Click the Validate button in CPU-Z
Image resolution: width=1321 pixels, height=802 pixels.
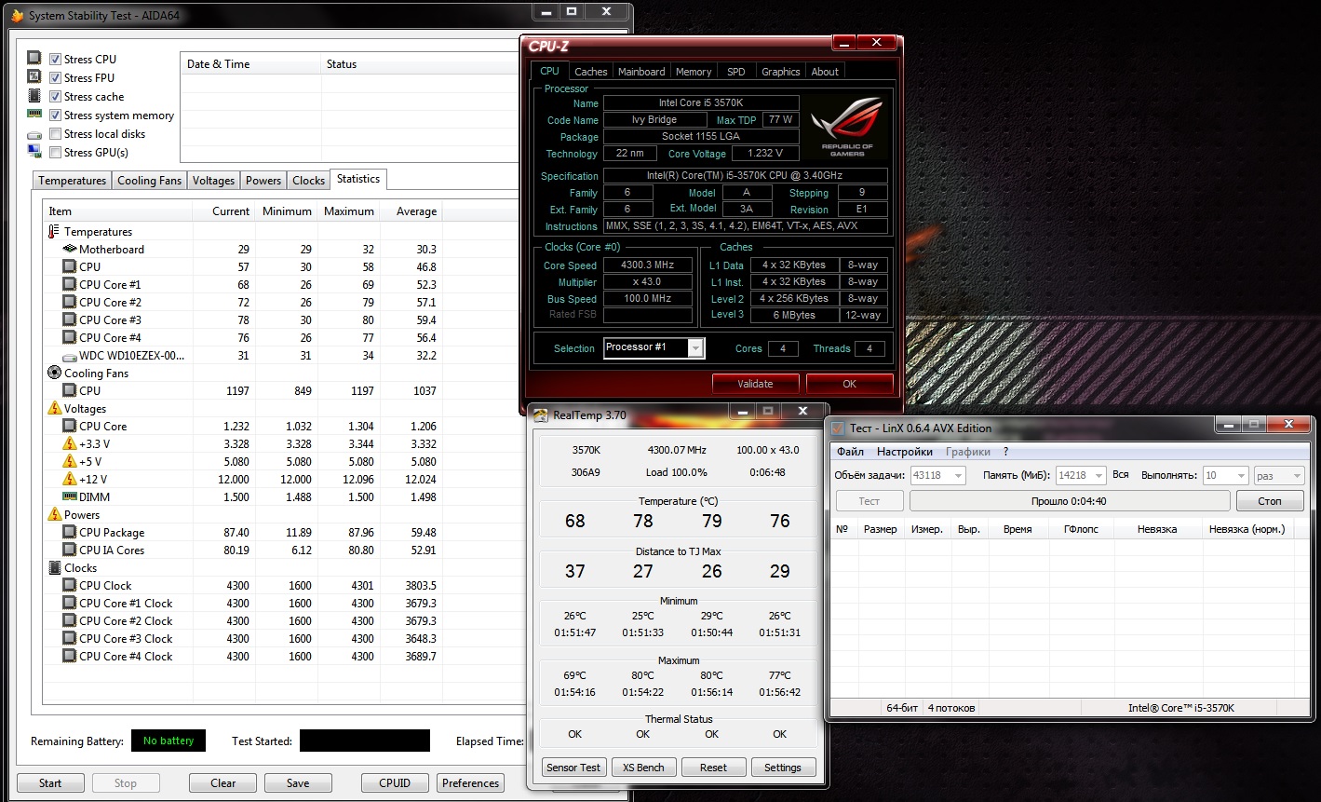click(755, 383)
